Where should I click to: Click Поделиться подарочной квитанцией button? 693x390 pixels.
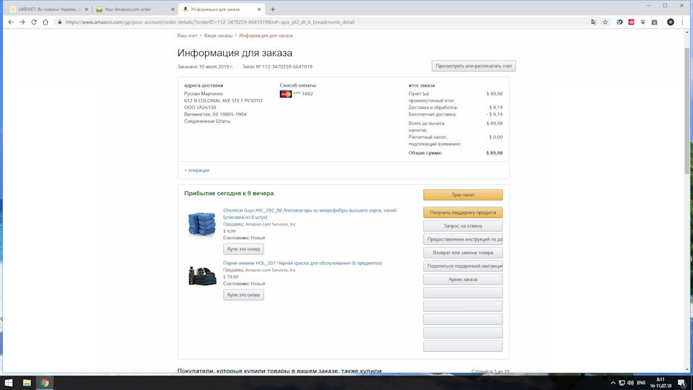pyautogui.click(x=463, y=266)
